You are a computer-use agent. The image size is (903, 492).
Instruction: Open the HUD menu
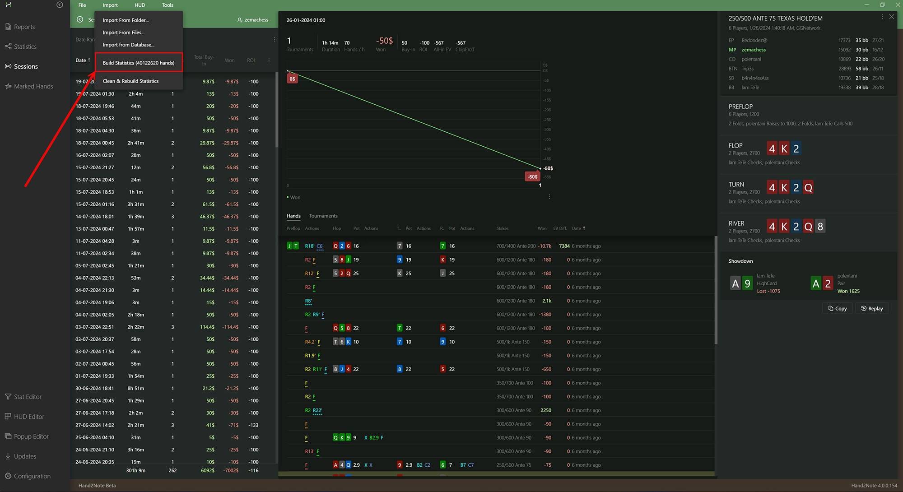140,5
